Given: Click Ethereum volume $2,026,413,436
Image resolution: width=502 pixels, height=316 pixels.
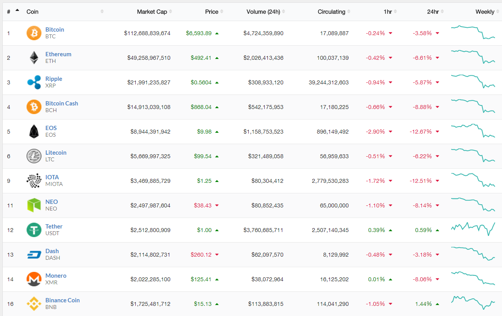Looking at the screenshot, I should pos(263,58).
